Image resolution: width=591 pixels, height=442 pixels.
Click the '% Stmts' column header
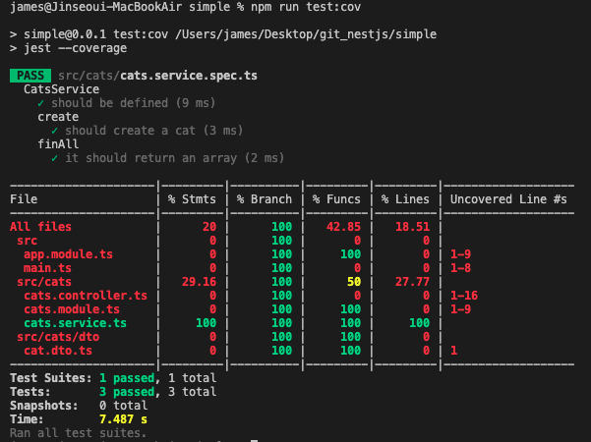[x=192, y=199]
